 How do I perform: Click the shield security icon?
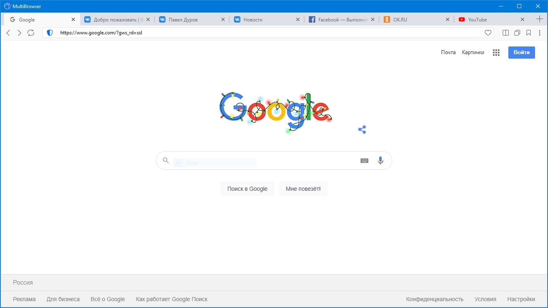[x=50, y=33]
